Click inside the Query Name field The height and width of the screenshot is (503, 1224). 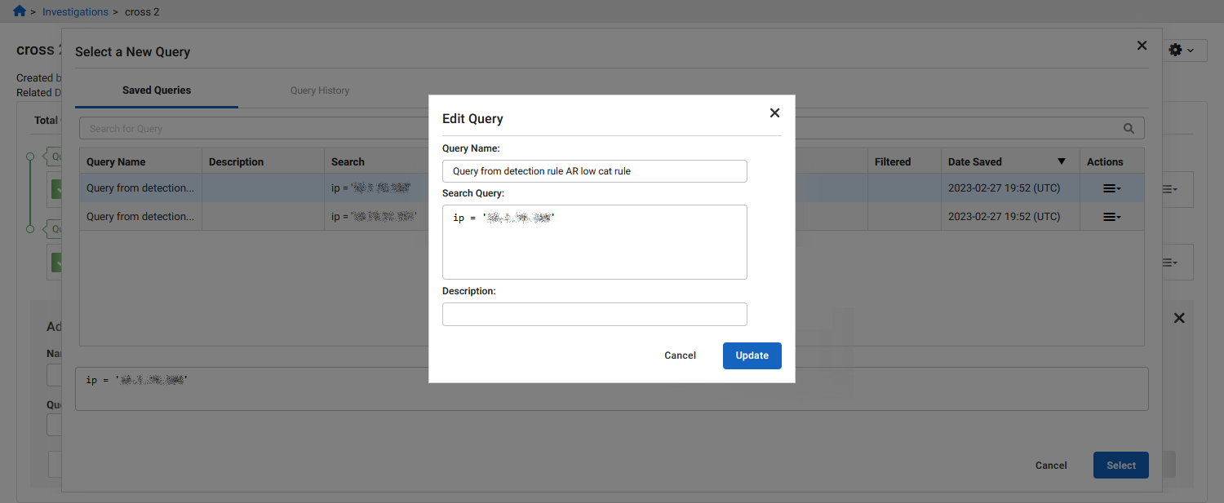click(x=594, y=171)
